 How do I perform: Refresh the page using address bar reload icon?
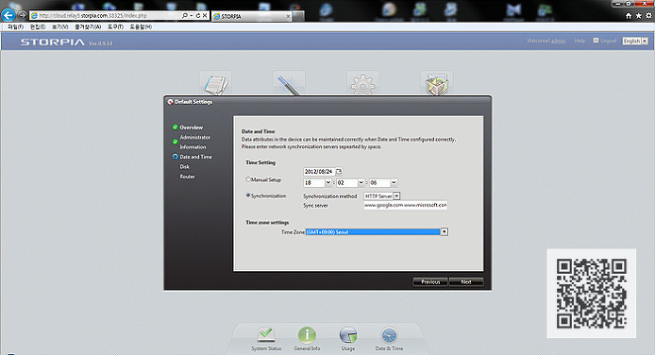pyautogui.click(x=198, y=15)
